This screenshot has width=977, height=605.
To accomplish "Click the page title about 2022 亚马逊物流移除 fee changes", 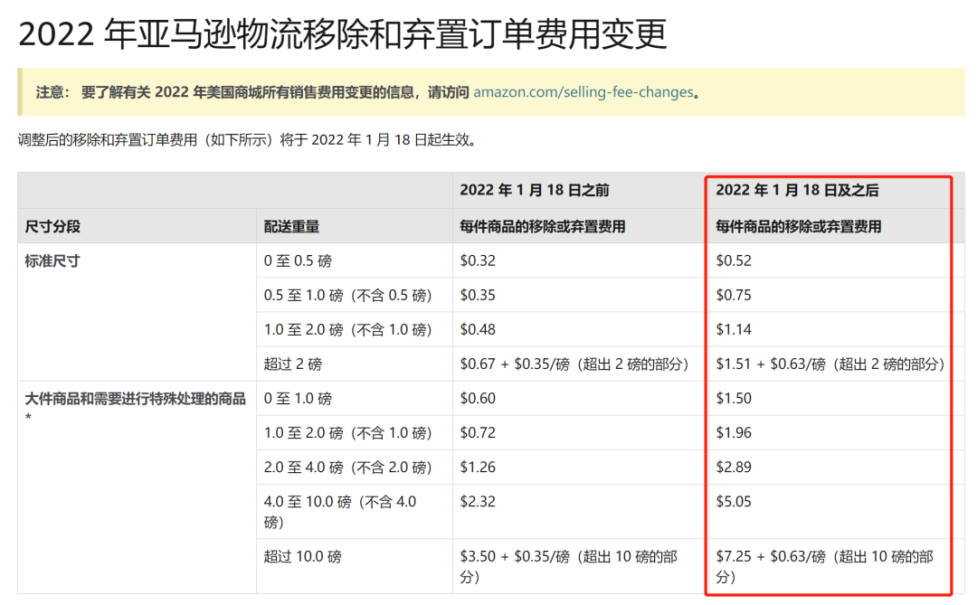I will click(343, 34).
